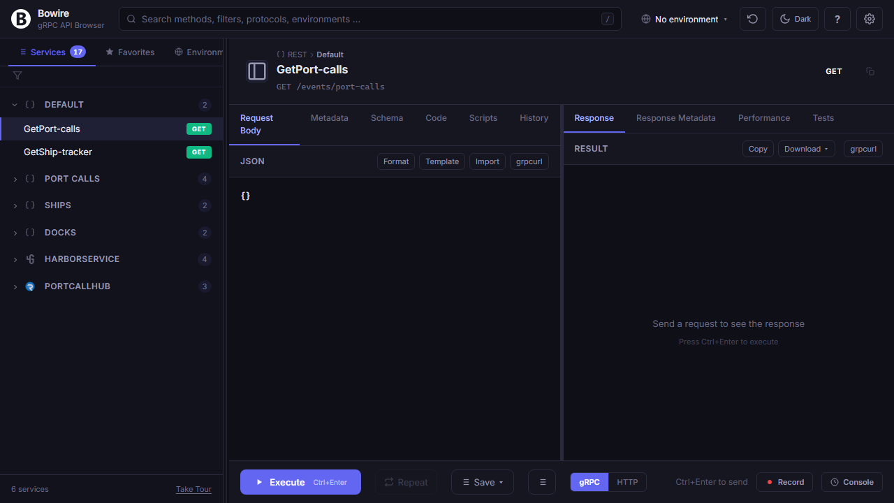Click the filter funnel icon in sidebar
Viewport: 894px width, 503px height.
(x=17, y=75)
